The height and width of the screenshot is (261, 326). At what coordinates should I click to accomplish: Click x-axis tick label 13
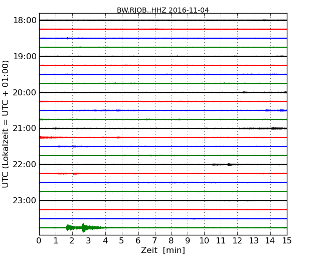(x=254, y=240)
